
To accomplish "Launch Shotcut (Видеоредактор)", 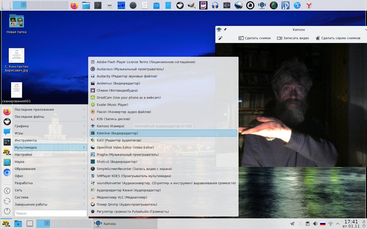I will click(163, 162).
